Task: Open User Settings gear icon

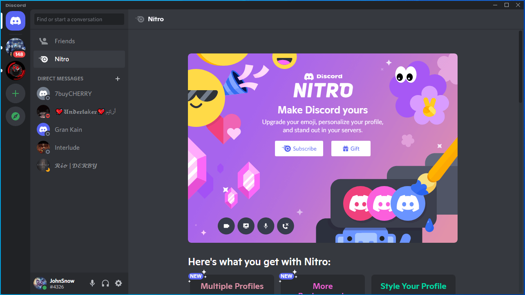Action: (118, 283)
